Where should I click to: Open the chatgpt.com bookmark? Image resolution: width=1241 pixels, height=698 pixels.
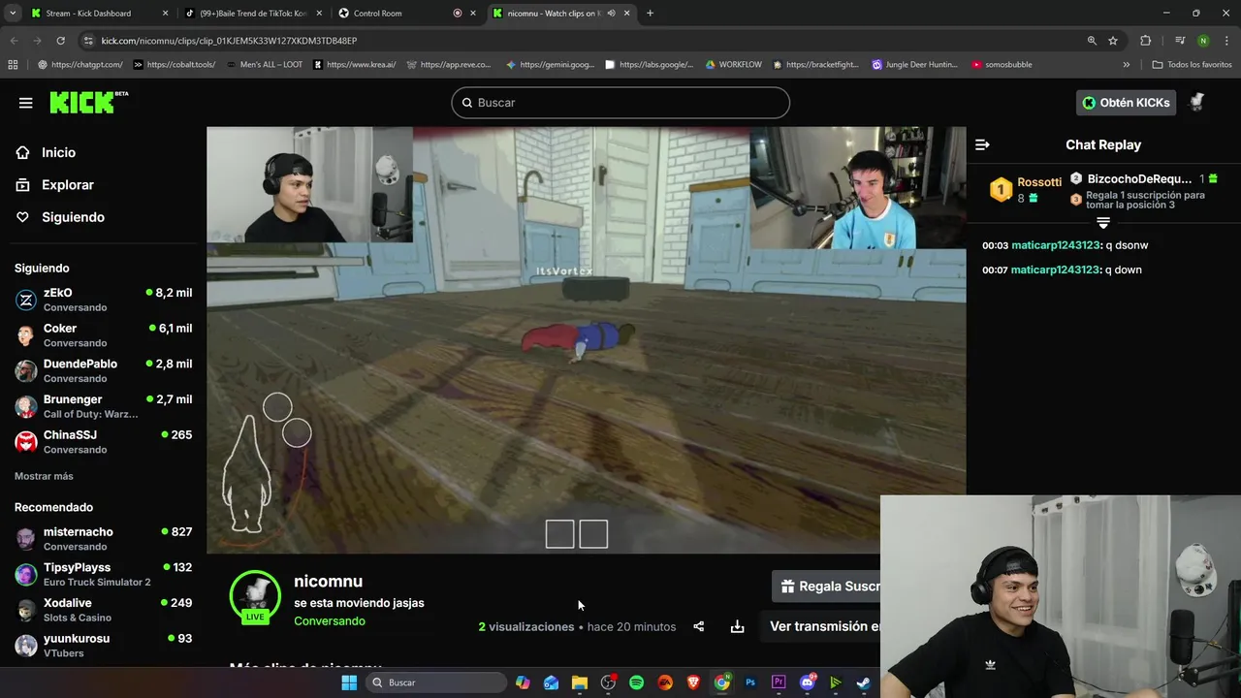80,65
